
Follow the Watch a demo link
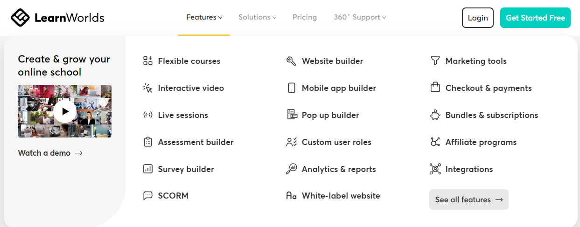click(x=50, y=153)
